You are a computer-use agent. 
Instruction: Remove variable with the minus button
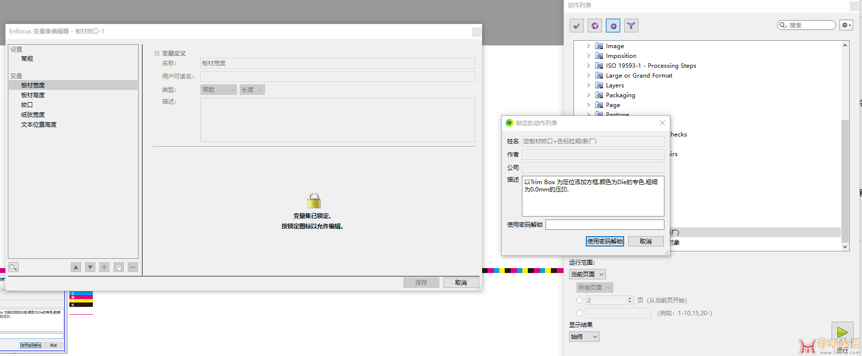click(133, 267)
